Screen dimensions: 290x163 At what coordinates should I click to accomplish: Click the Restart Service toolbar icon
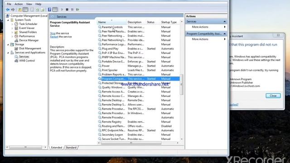coord(77,10)
